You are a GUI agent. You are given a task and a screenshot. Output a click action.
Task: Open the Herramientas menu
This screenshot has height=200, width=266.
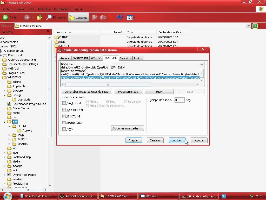point(62,9)
